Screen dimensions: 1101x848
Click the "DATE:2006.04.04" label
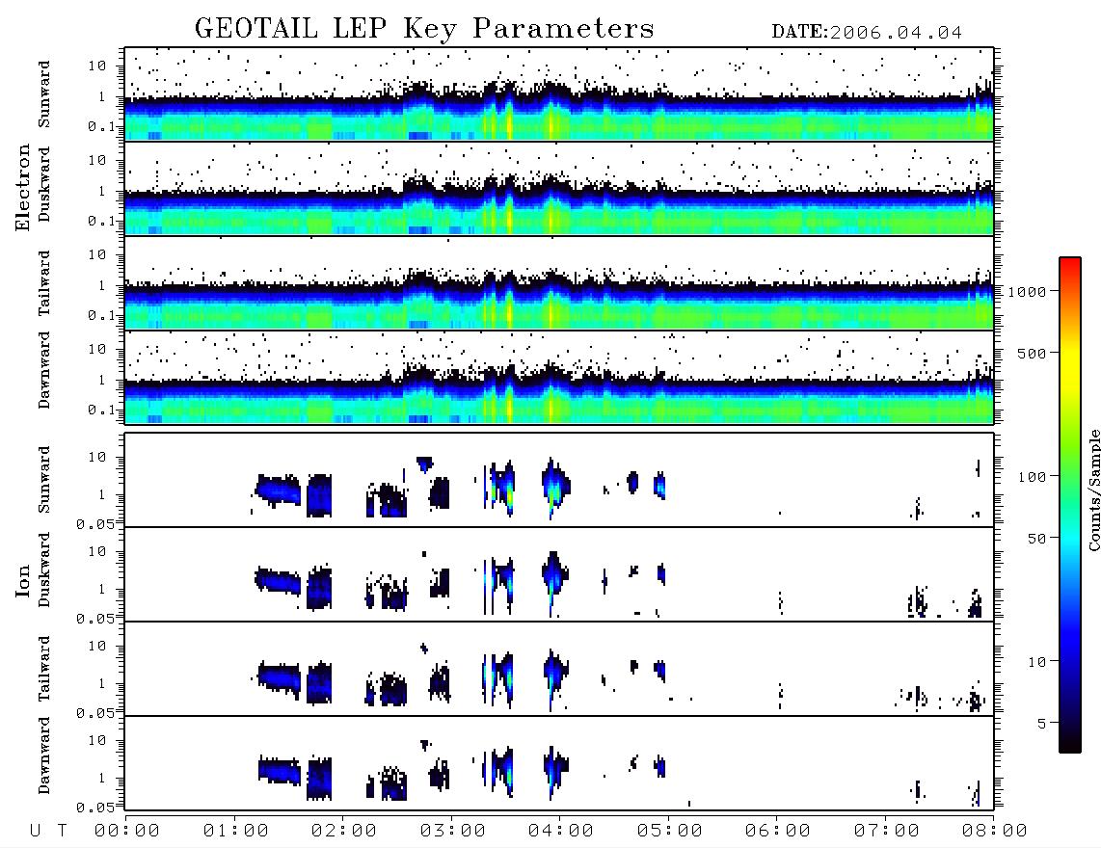[867, 33]
